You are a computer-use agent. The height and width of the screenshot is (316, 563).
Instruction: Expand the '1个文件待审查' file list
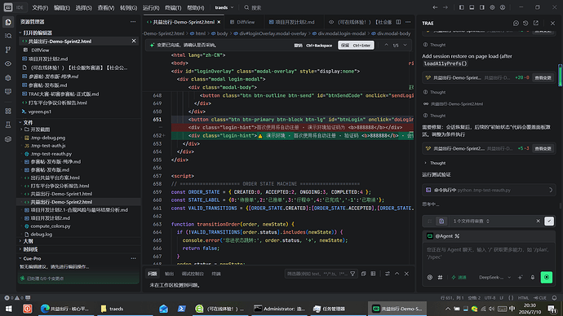click(x=471, y=221)
